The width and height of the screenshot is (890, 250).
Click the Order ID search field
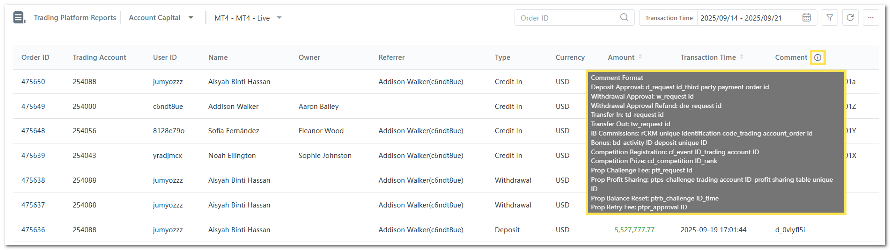pyautogui.click(x=566, y=18)
